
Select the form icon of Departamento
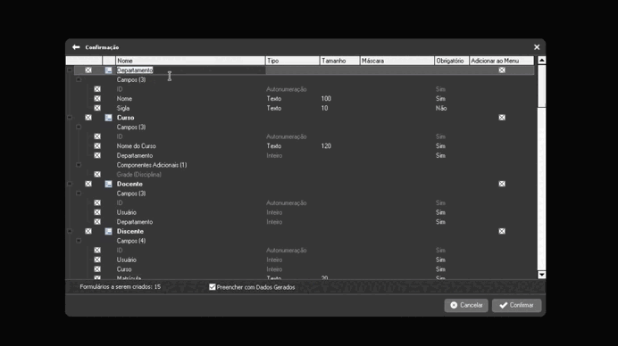(x=108, y=70)
